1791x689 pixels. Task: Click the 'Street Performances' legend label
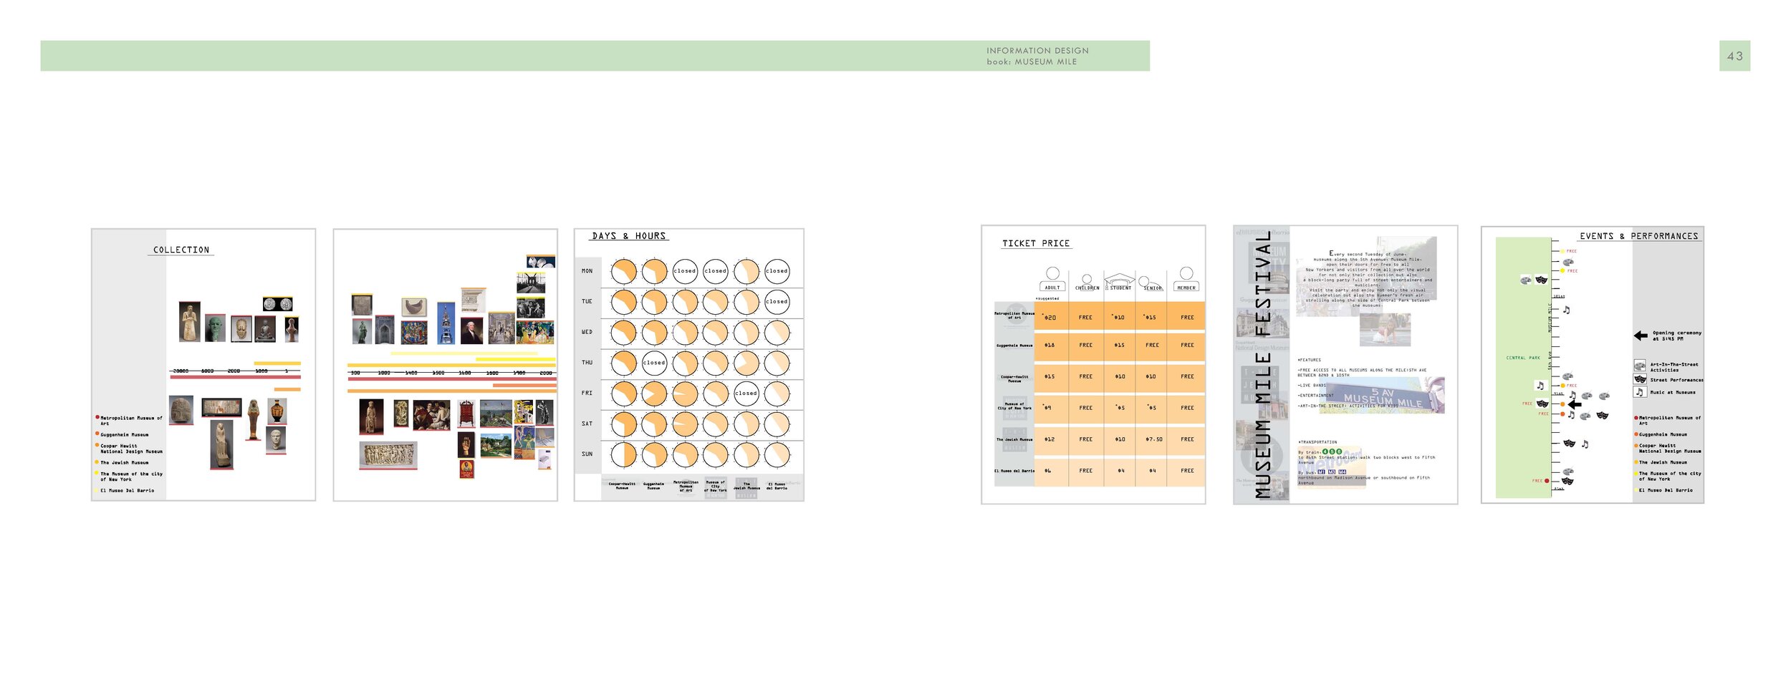coord(1676,380)
